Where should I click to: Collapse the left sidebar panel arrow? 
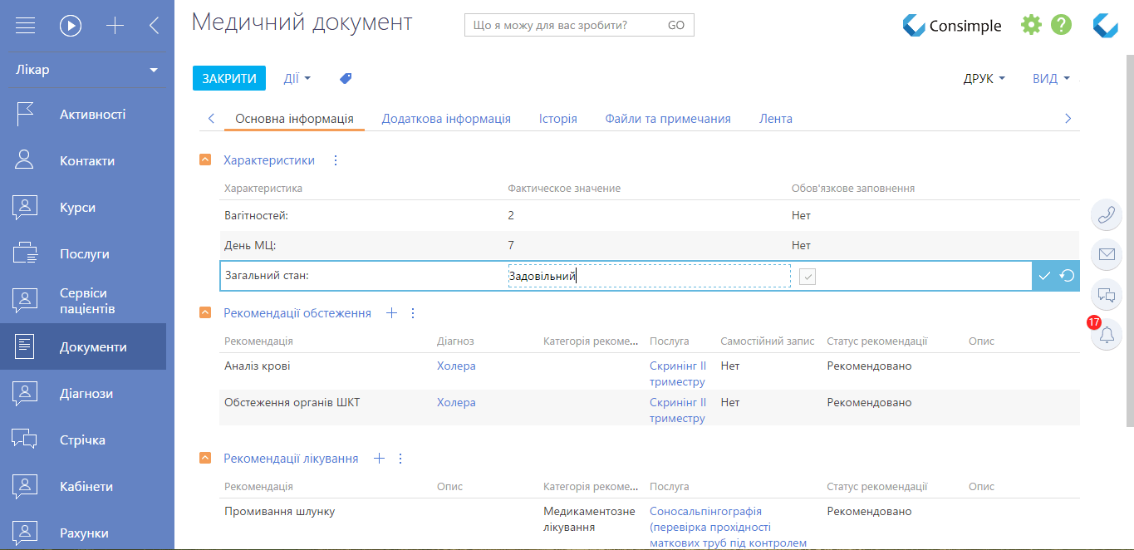click(154, 26)
